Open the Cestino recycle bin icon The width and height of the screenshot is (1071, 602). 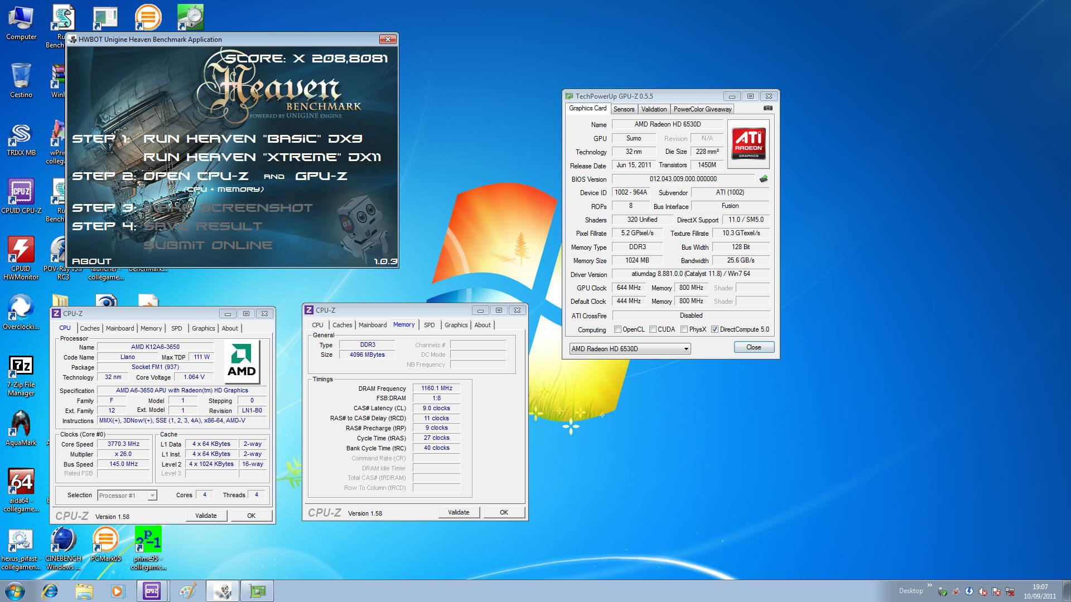pyautogui.click(x=21, y=80)
